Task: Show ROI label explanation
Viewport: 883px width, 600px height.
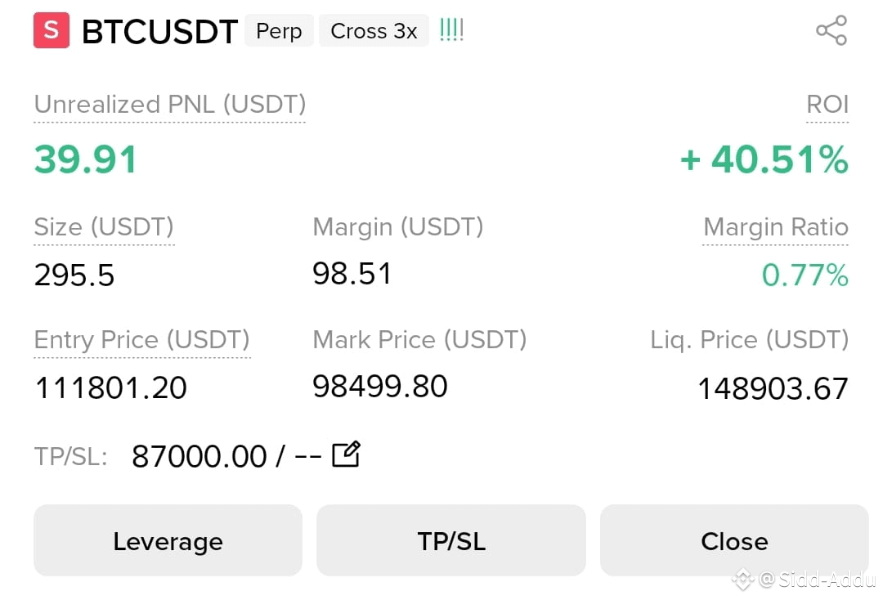Action: tap(827, 105)
